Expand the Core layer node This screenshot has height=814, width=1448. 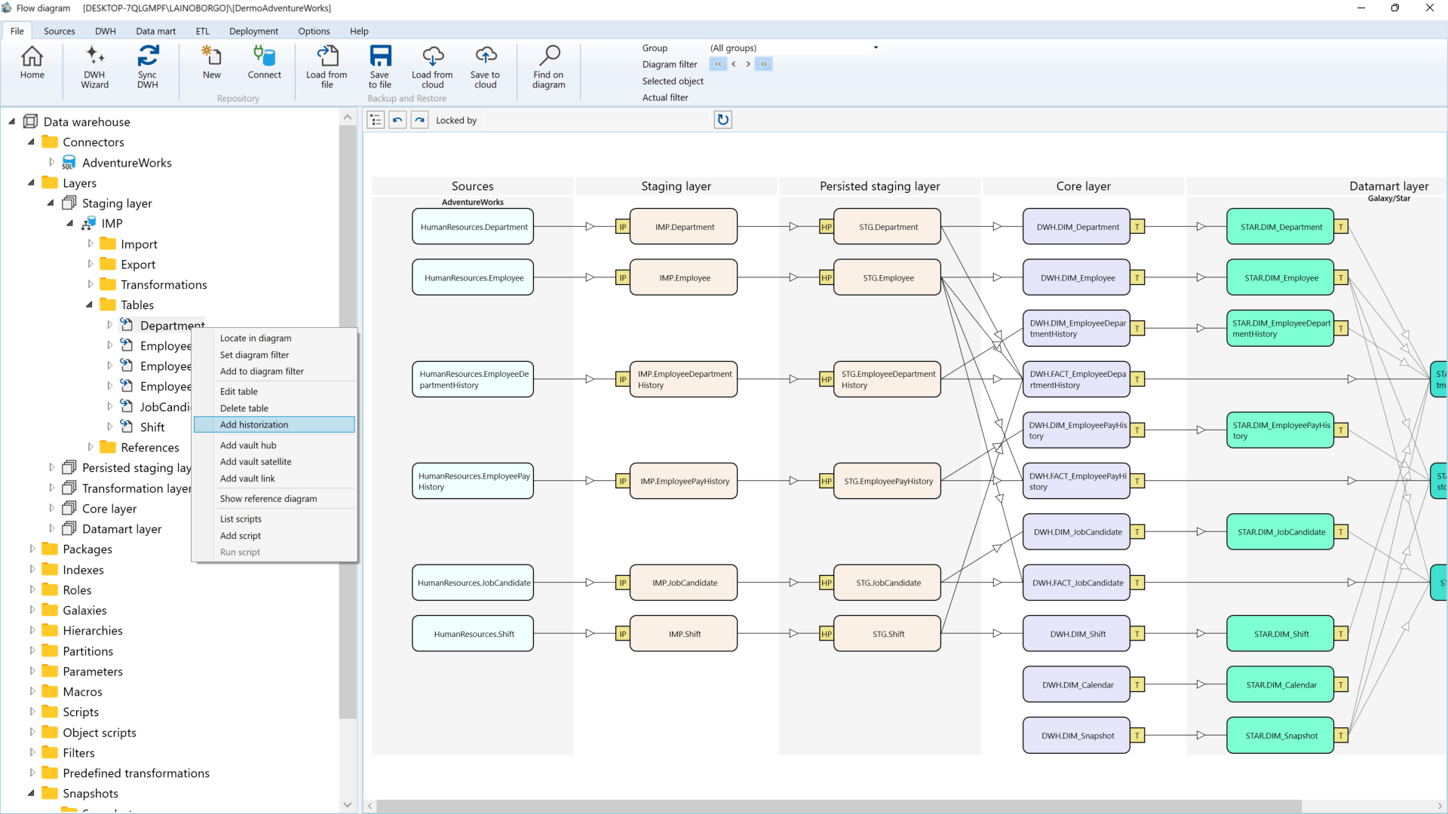tap(51, 508)
